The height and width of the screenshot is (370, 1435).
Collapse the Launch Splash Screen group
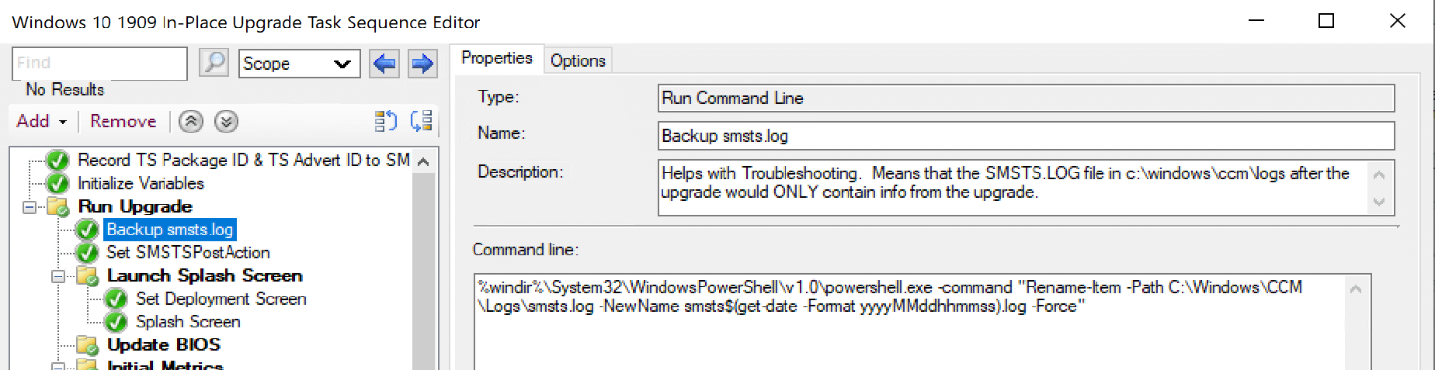(x=58, y=276)
